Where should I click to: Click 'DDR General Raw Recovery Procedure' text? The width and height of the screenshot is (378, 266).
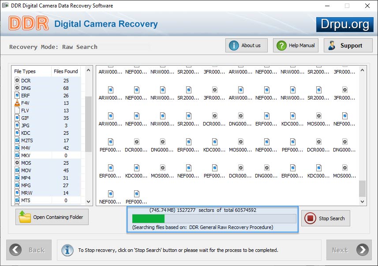tap(231, 227)
